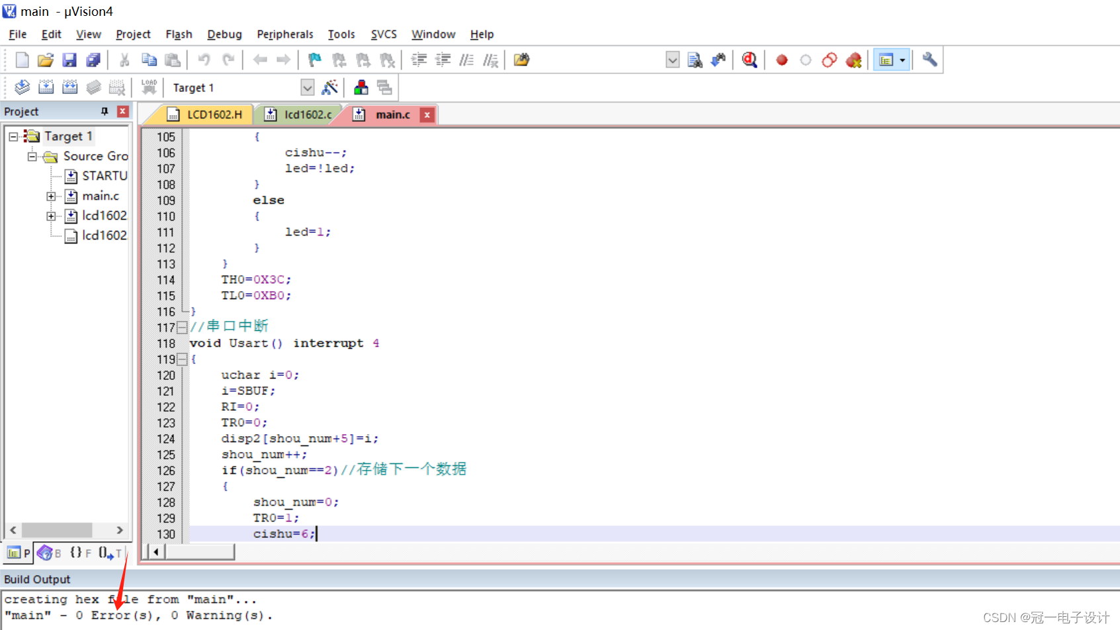Click the Open file folder icon

click(x=45, y=60)
